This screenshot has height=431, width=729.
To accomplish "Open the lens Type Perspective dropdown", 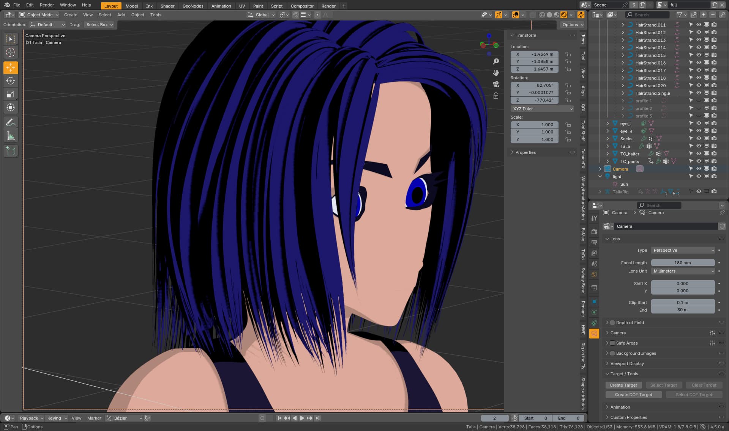I will 683,250.
